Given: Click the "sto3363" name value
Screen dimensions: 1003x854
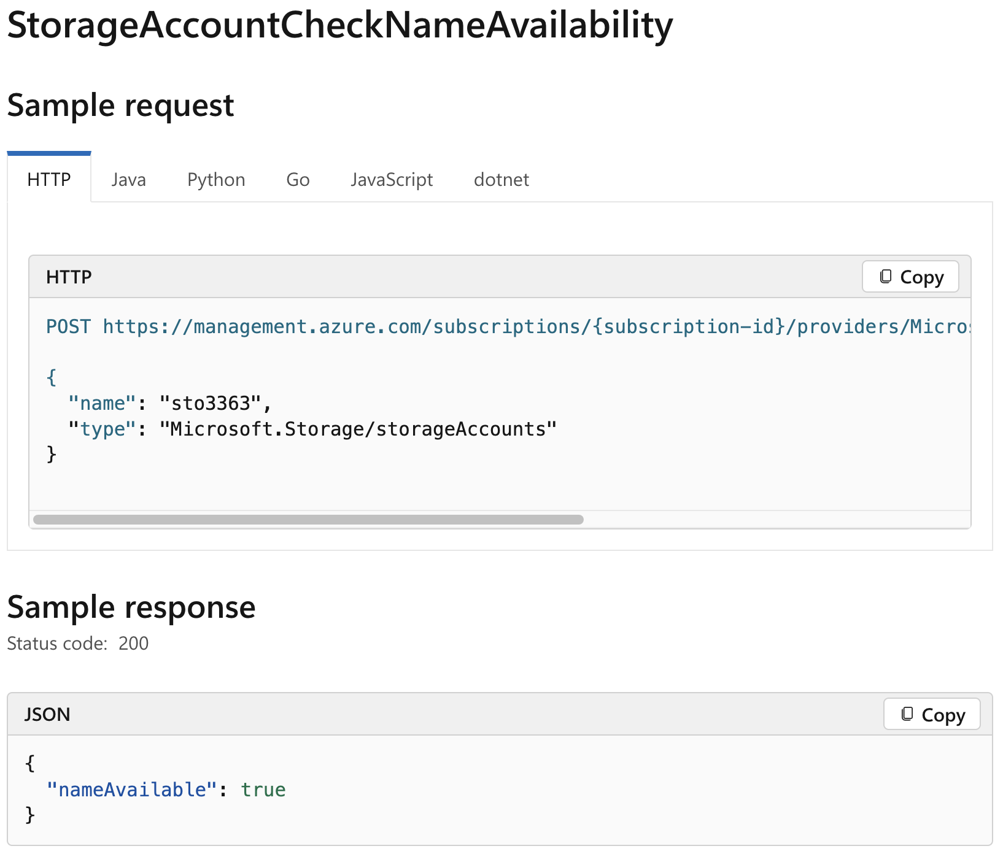Looking at the screenshot, I should click(x=211, y=404).
